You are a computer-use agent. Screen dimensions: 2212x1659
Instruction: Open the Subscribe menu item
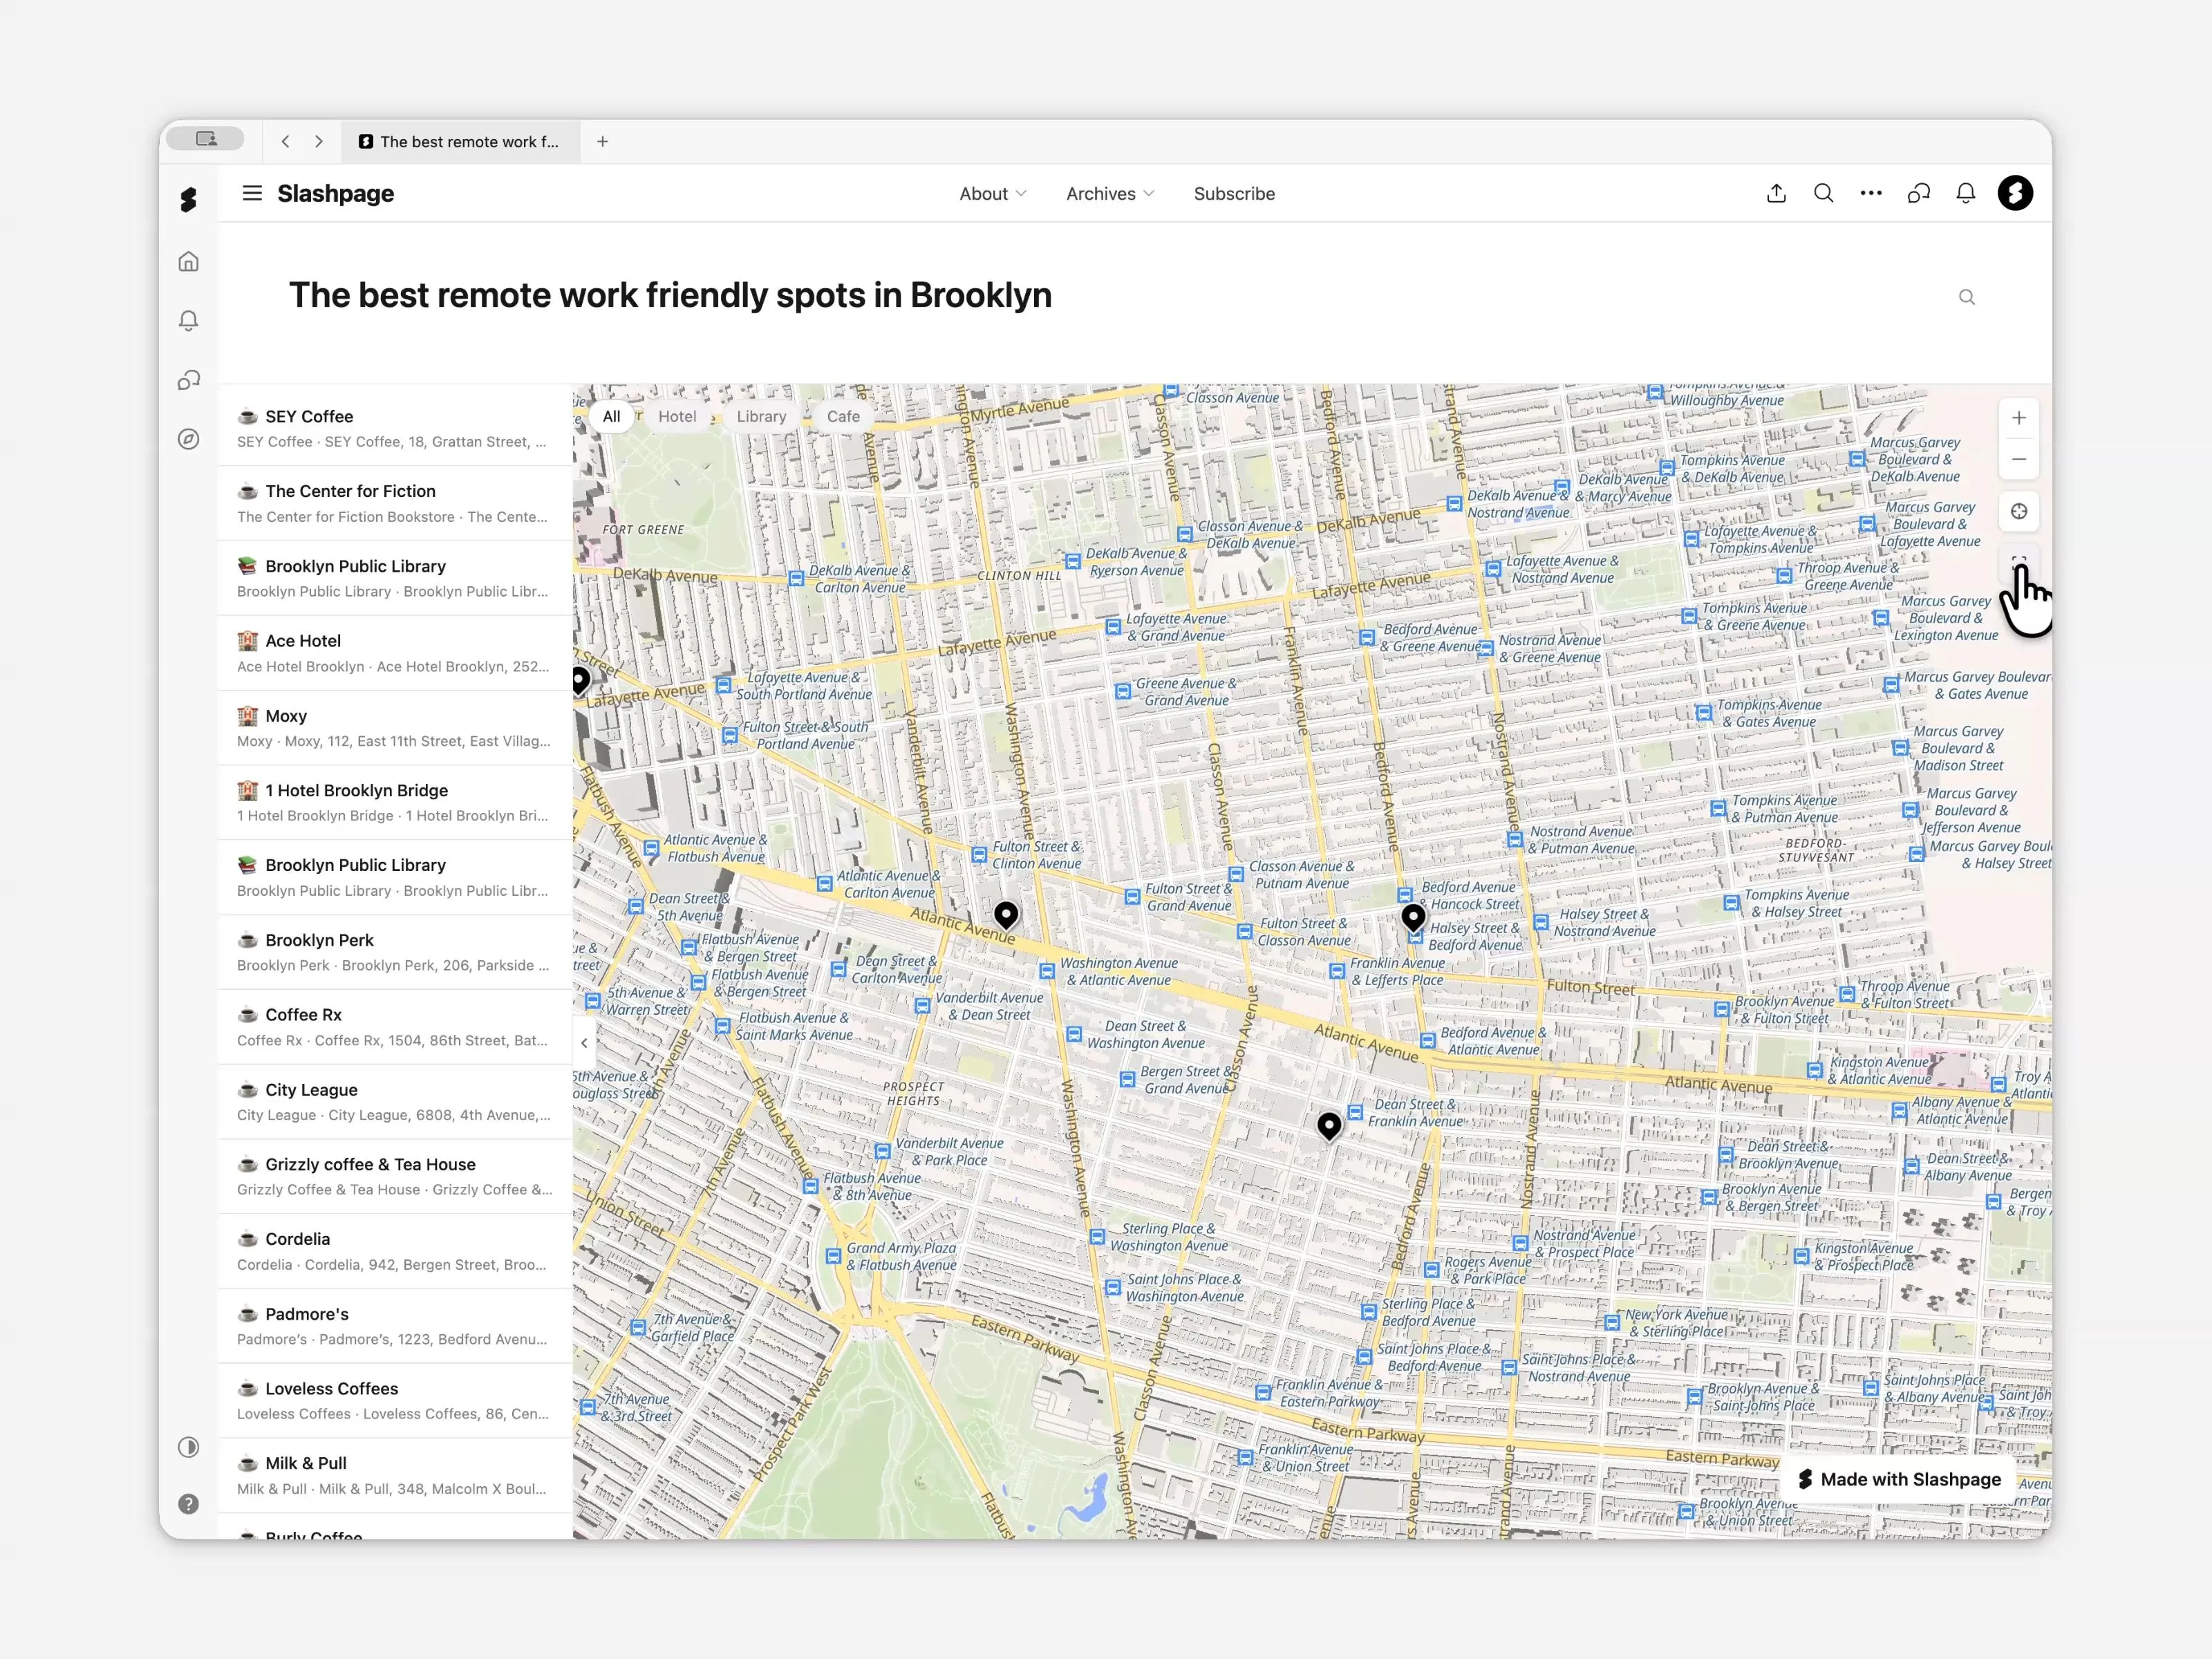(1234, 194)
